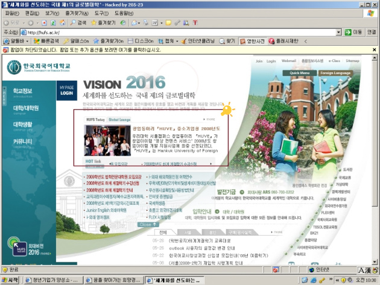Open the 파일 File menu
This screenshot has width=380, height=285.
[x=12, y=13]
